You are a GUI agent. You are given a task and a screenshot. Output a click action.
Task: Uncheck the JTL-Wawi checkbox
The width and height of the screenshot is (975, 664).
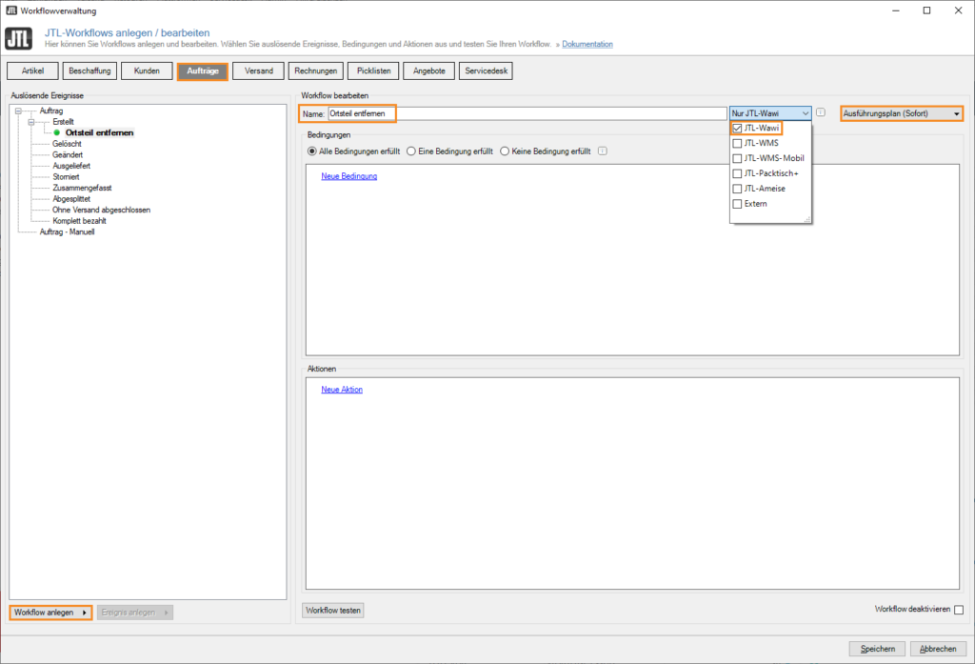[737, 128]
